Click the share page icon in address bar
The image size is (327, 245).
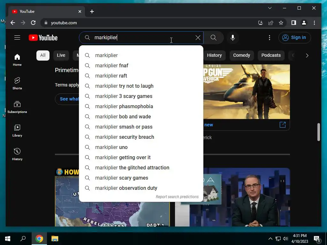coord(271,23)
